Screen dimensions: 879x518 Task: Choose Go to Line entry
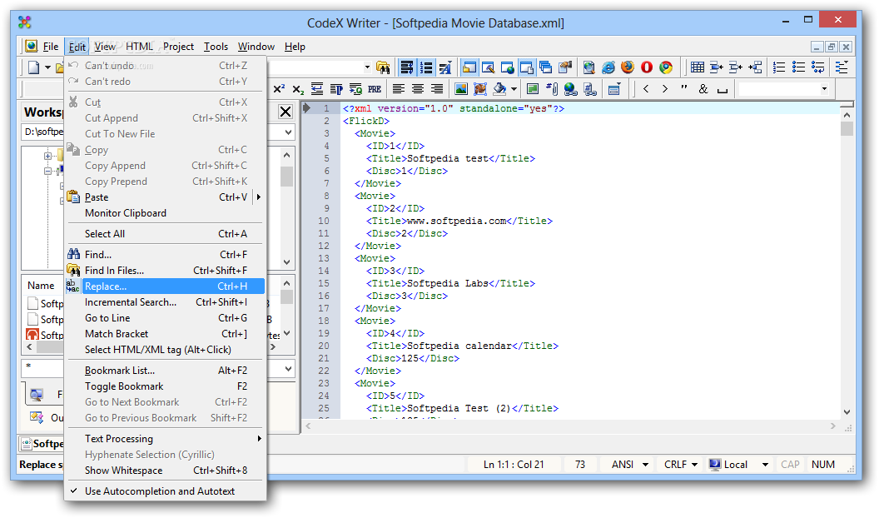point(166,318)
